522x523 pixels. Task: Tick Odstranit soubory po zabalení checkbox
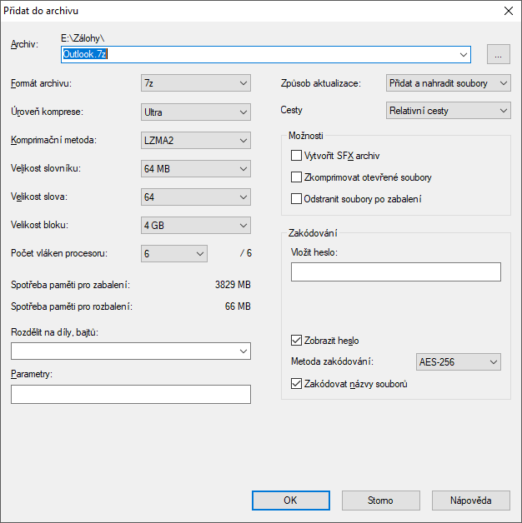click(296, 199)
